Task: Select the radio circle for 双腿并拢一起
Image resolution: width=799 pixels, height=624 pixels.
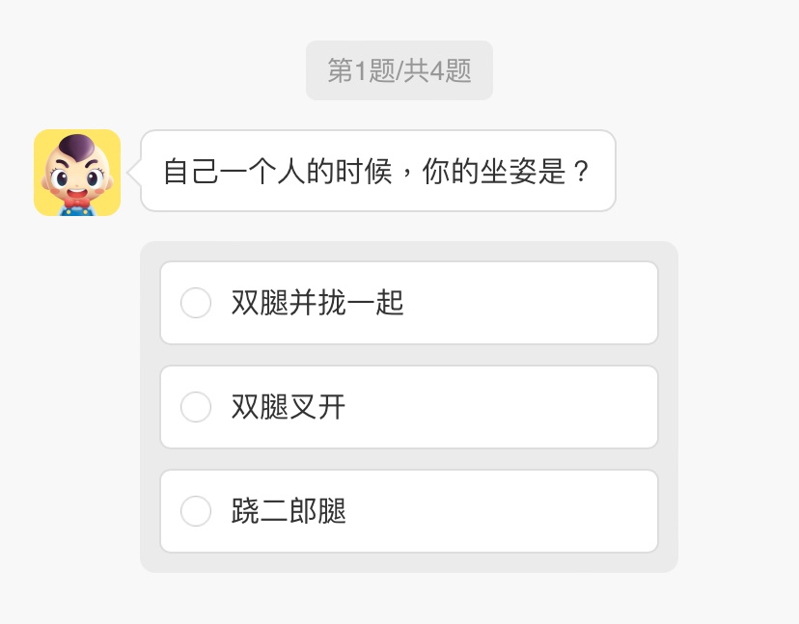Action: 196,303
